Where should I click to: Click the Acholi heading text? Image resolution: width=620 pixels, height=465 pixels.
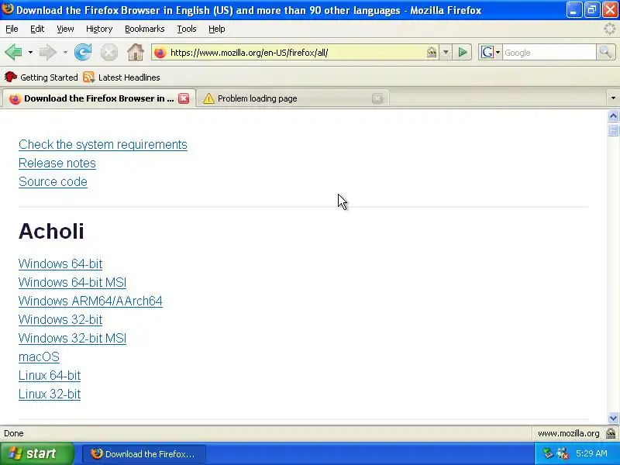pyautogui.click(x=51, y=231)
